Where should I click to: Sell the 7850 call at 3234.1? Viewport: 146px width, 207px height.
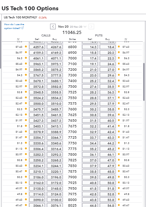click(x=37, y=166)
